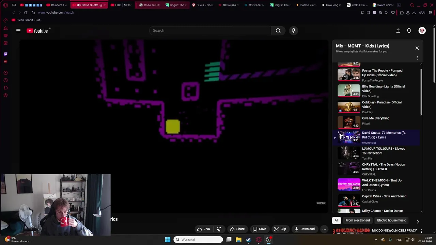Show hidden system tray icons chevron
Screen dimensions: 436x245
(376, 240)
